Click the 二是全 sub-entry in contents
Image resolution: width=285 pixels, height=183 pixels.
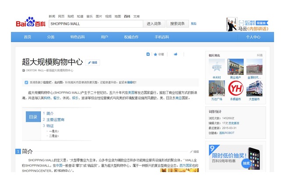click(x=54, y=136)
